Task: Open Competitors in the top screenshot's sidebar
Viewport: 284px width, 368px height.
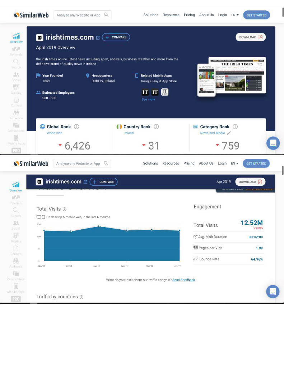Action: click(16, 127)
